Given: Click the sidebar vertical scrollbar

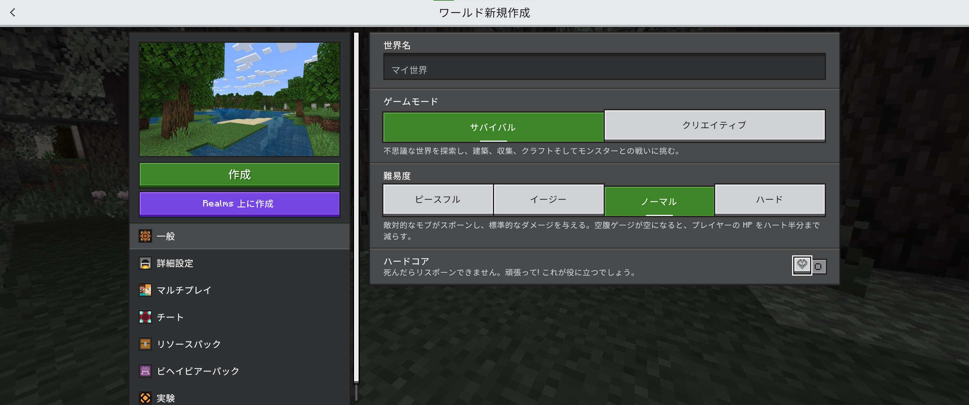Looking at the screenshot, I should point(356,207).
